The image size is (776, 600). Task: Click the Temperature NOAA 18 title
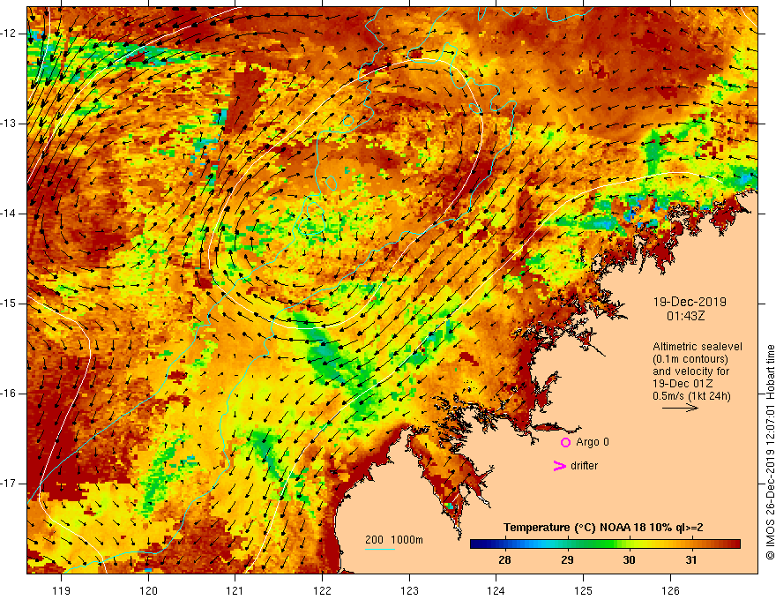point(603,528)
